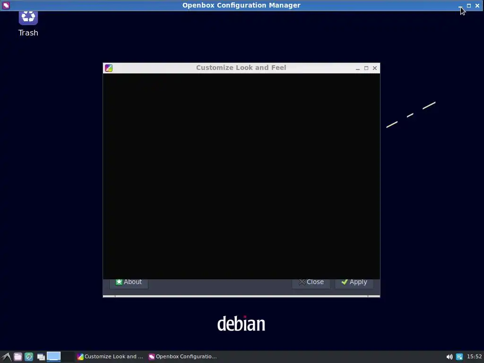
Task: Click the Openbox Configuration Manager title text
Action: coord(241,5)
